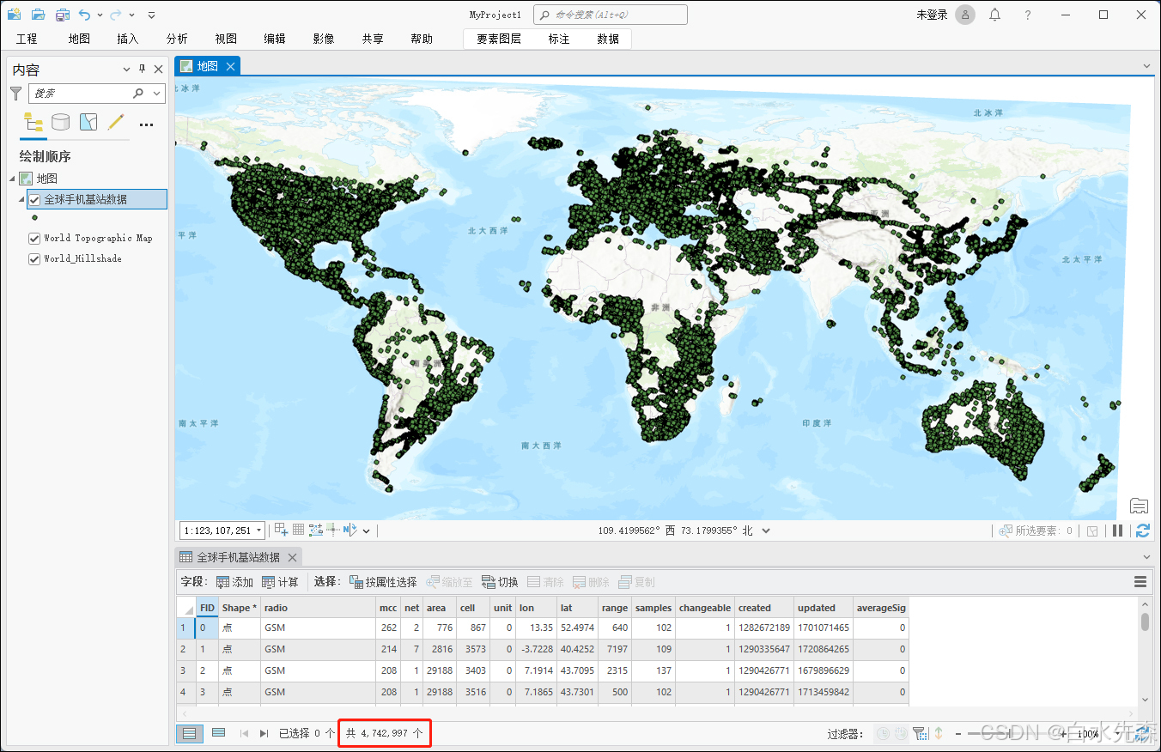Click the user account avatar icon
The image size is (1161, 752).
tap(965, 15)
